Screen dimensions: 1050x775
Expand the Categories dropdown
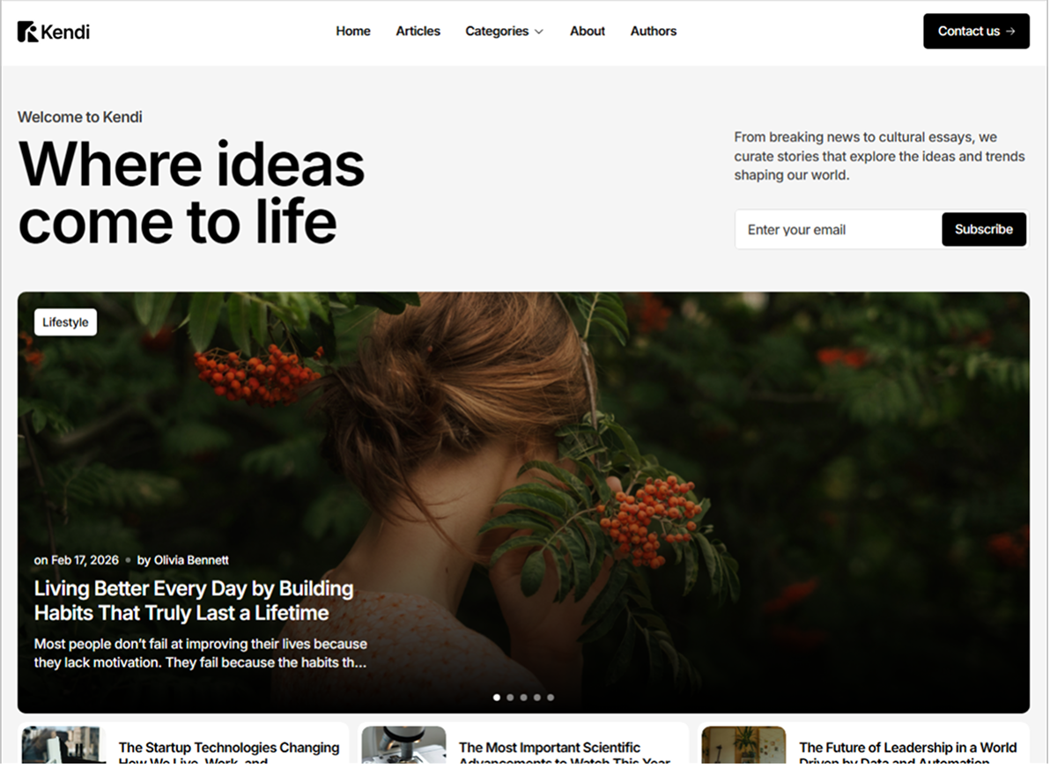504,31
